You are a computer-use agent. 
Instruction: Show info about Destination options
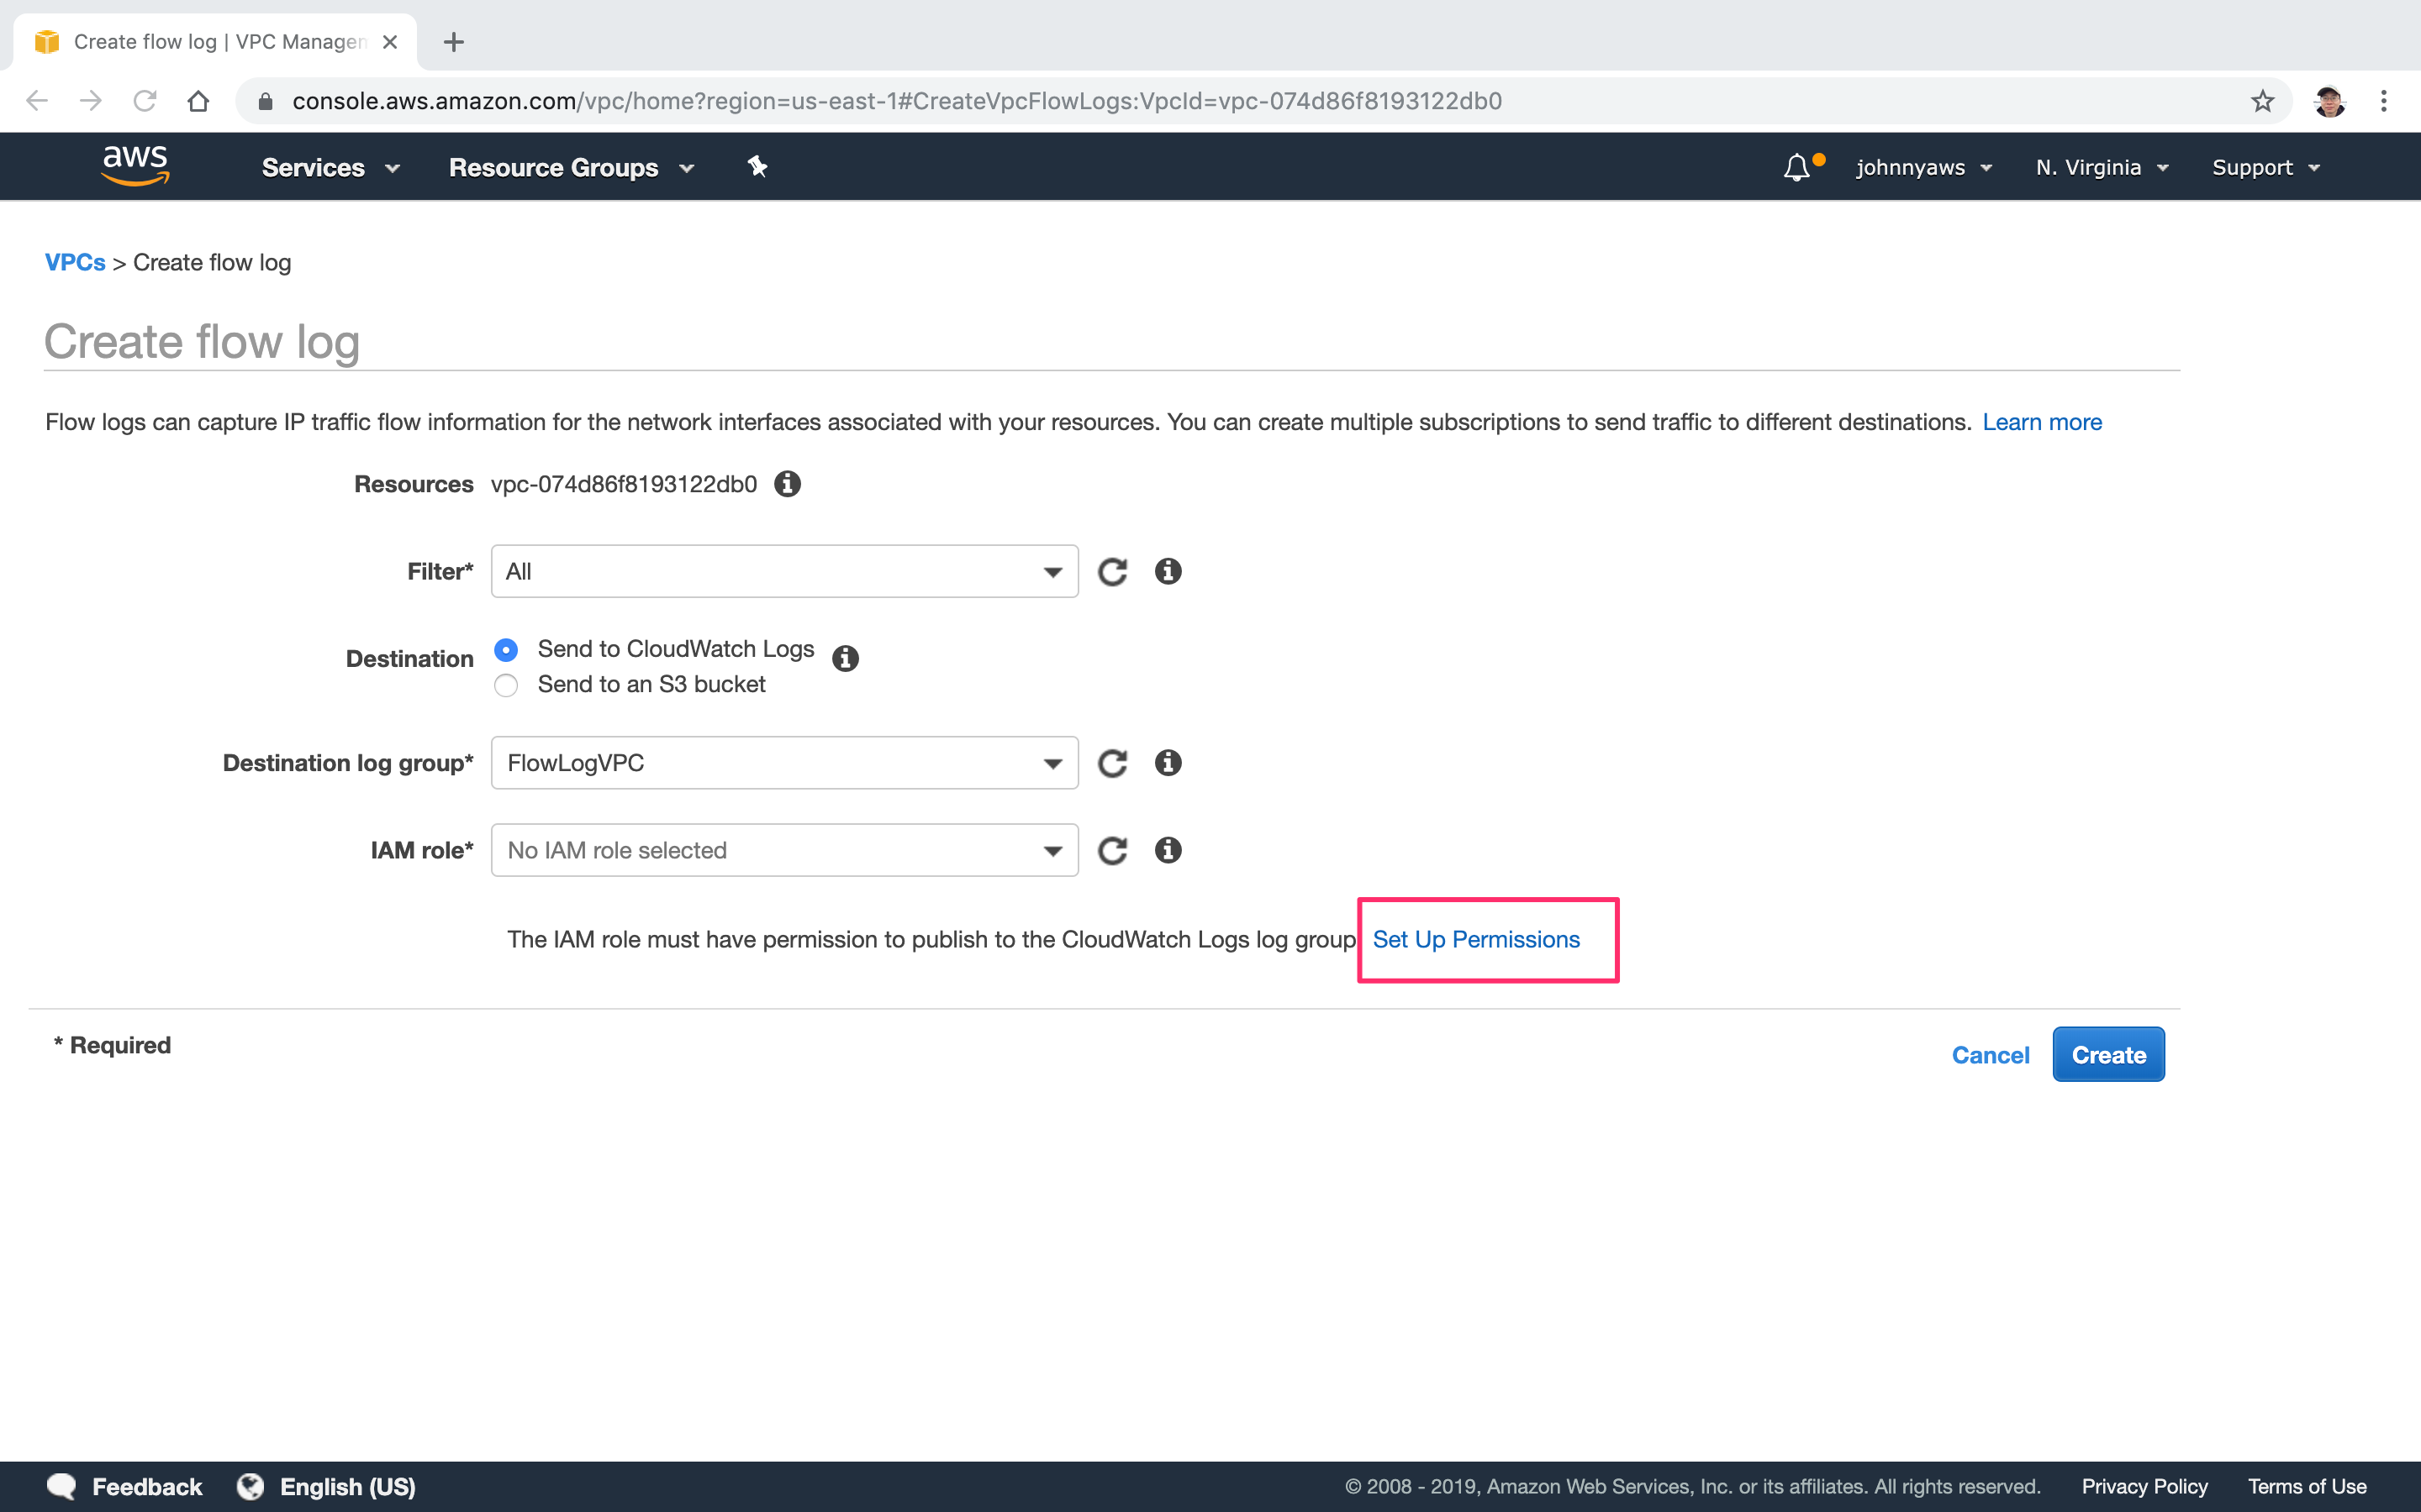(846, 658)
